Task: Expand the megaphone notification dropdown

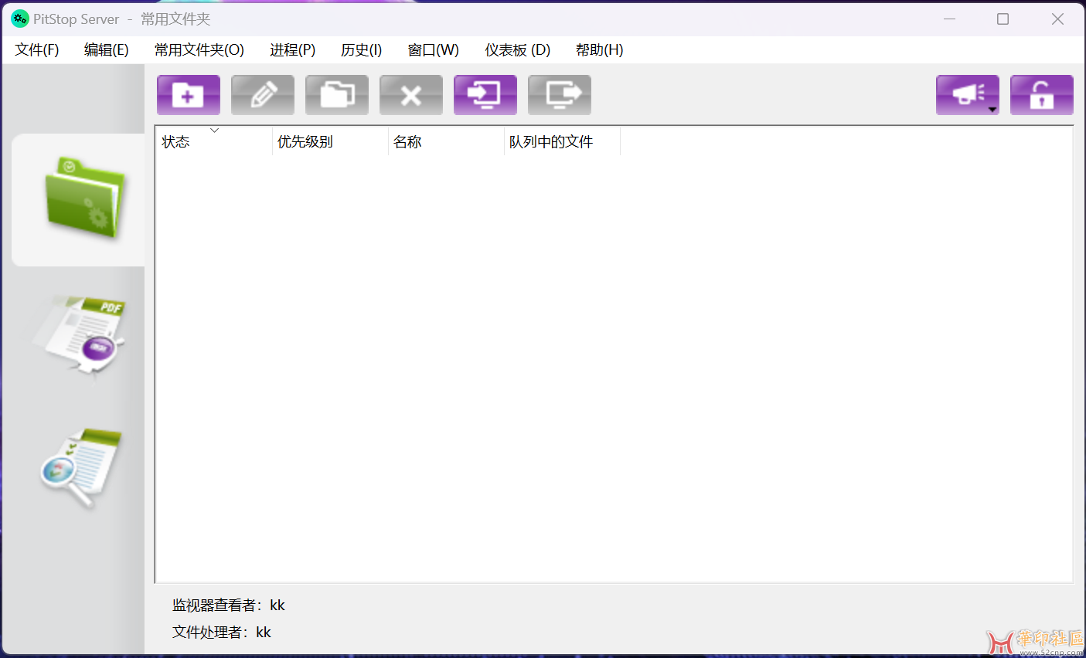Action: tap(992, 109)
